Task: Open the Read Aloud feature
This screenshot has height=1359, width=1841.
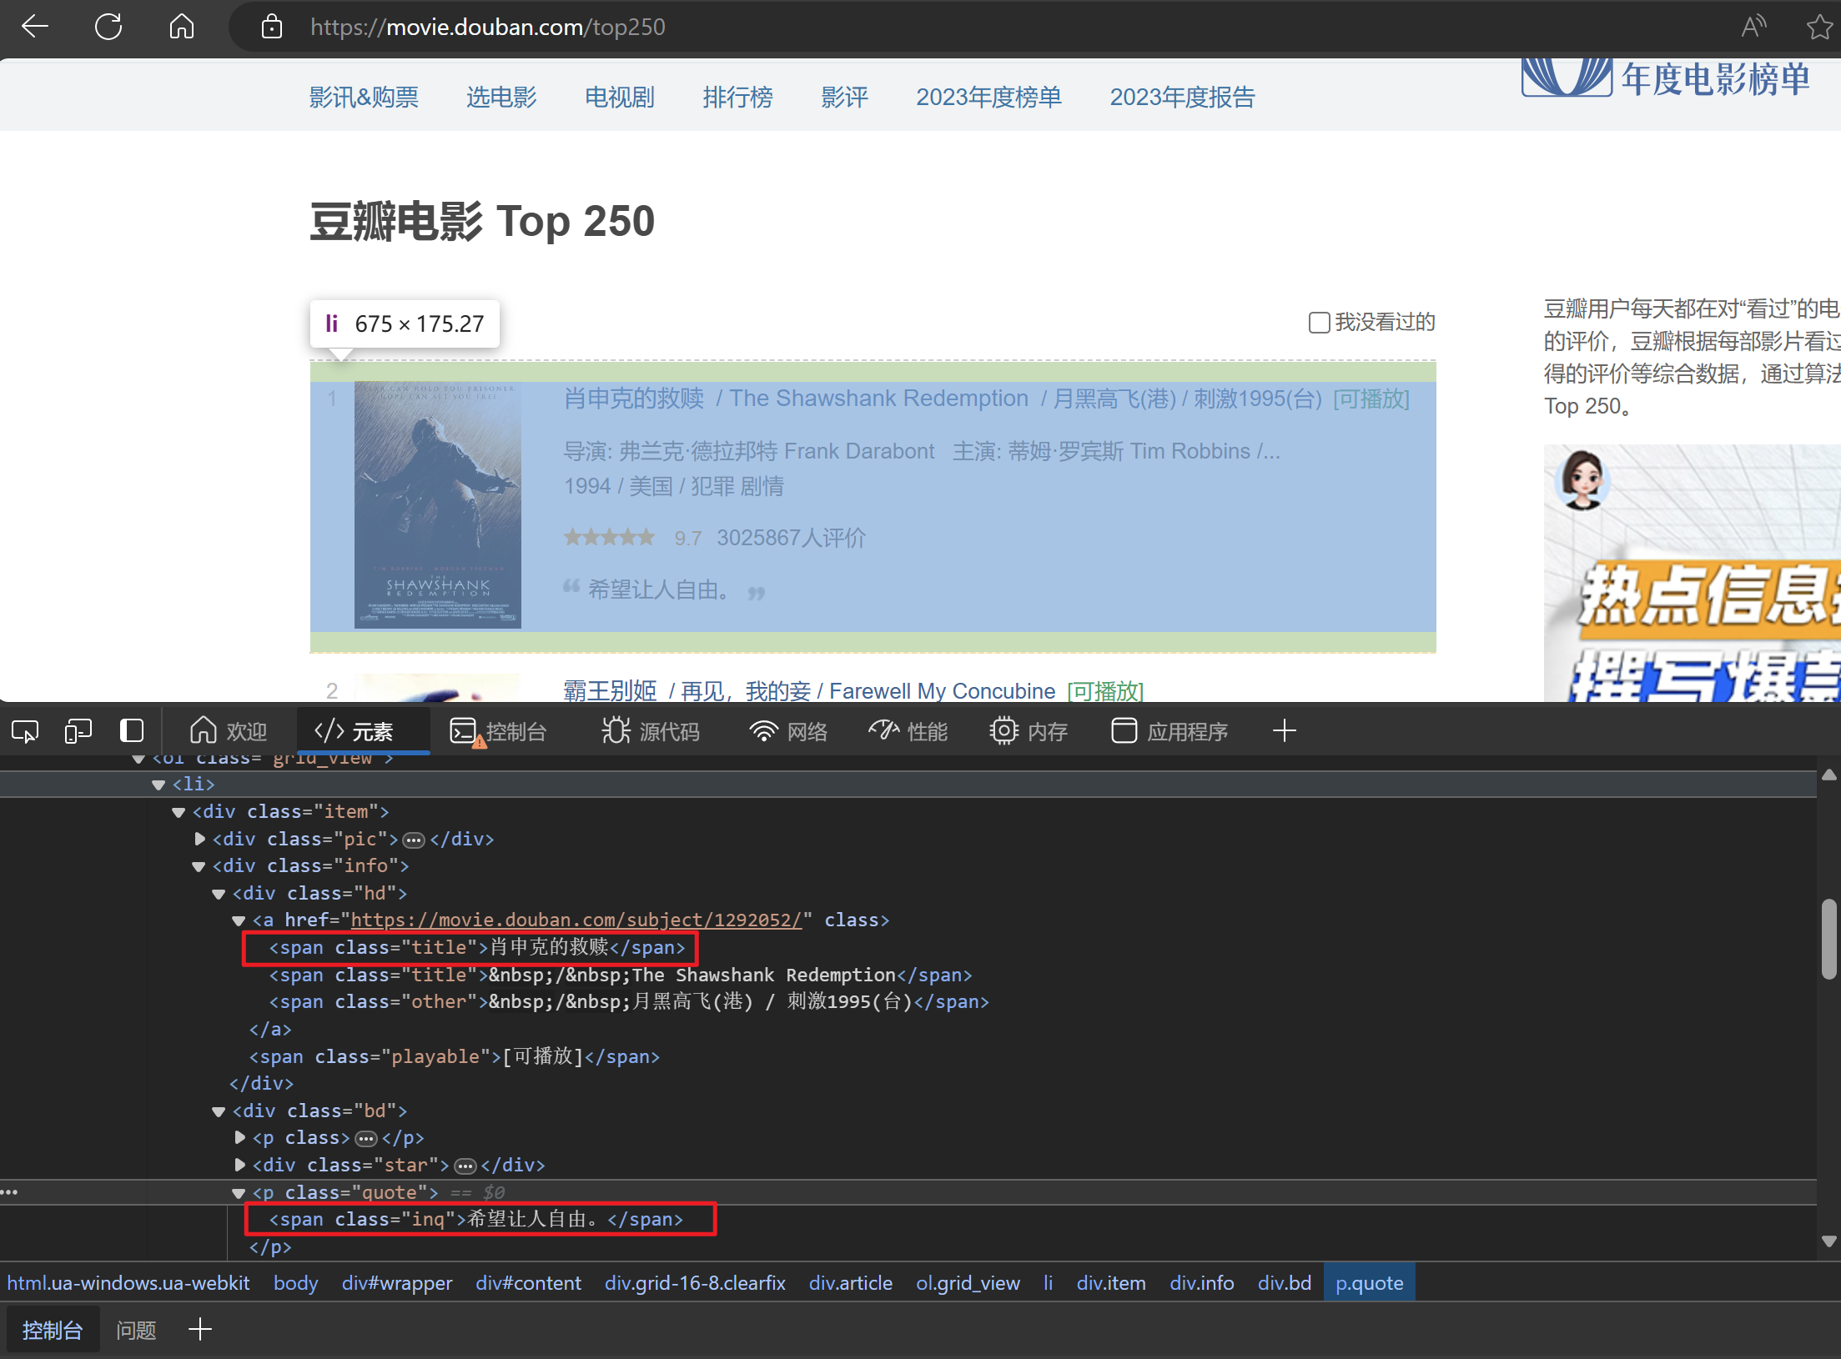Action: pyautogui.click(x=1753, y=26)
